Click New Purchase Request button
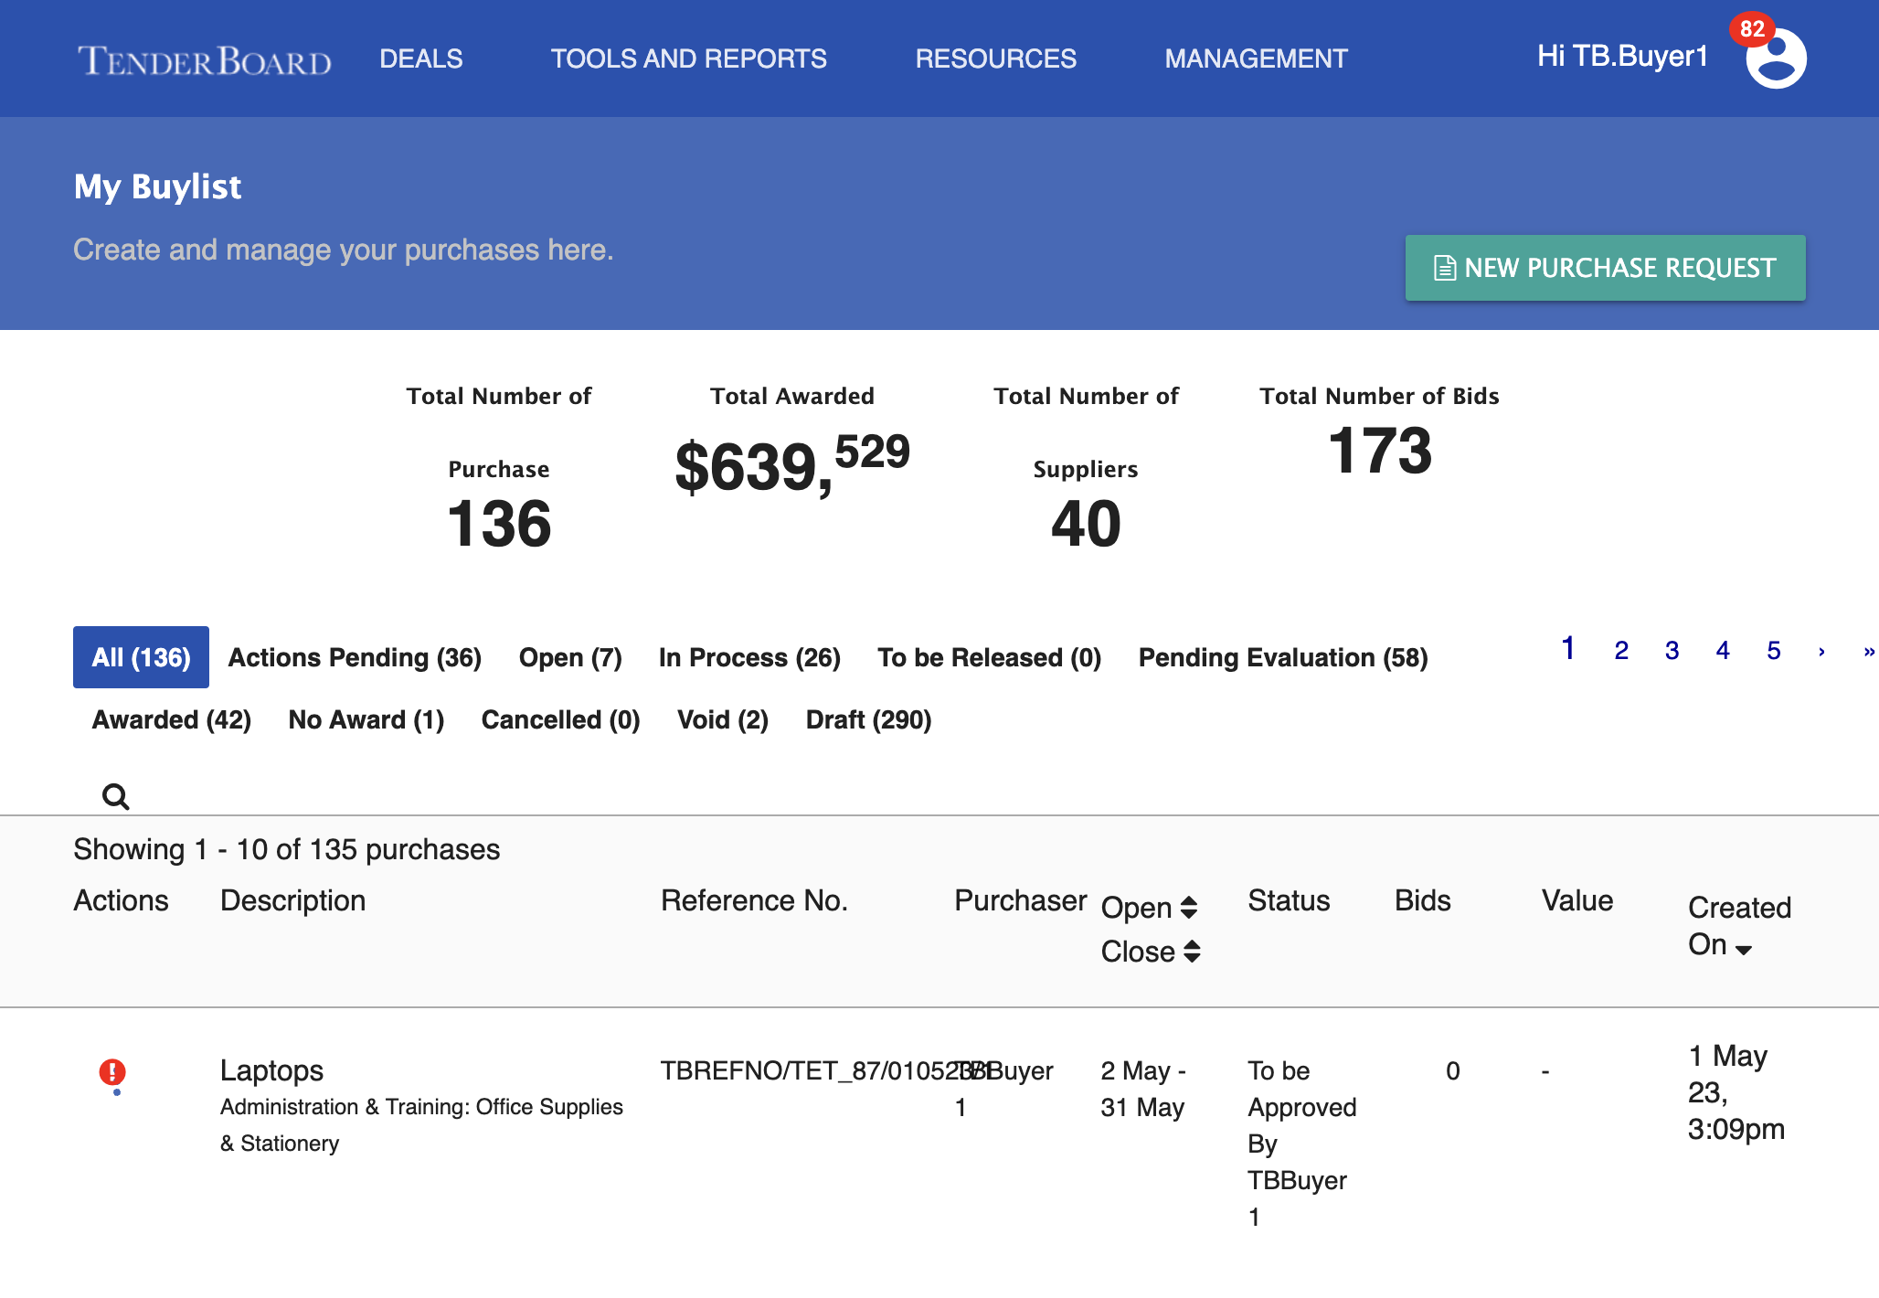The image size is (1879, 1298). [x=1605, y=268]
